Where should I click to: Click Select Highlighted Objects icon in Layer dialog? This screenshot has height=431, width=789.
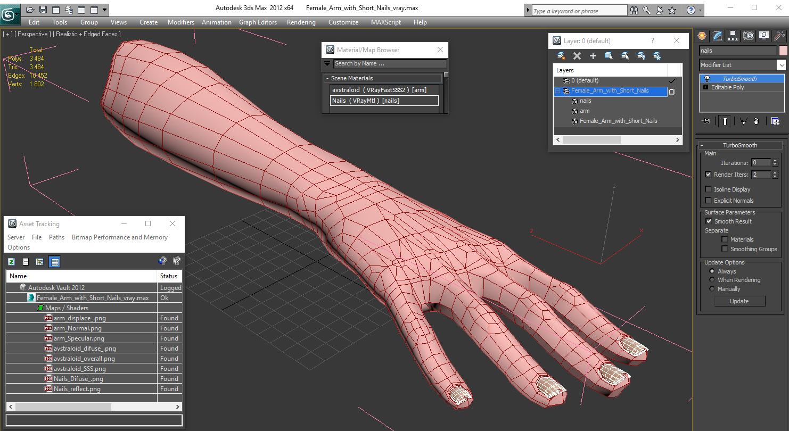[609, 56]
